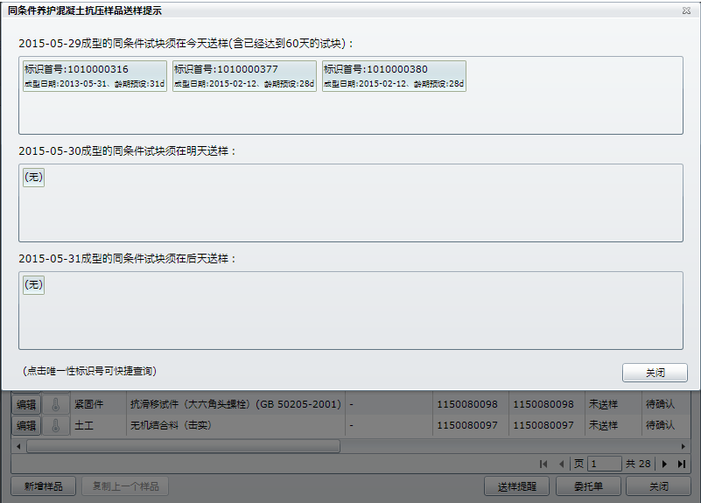Image resolution: width=701 pixels, height=503 pixels.
Task: Open the 送样提醒 reminder button
Action: click(x=517, y=486)
